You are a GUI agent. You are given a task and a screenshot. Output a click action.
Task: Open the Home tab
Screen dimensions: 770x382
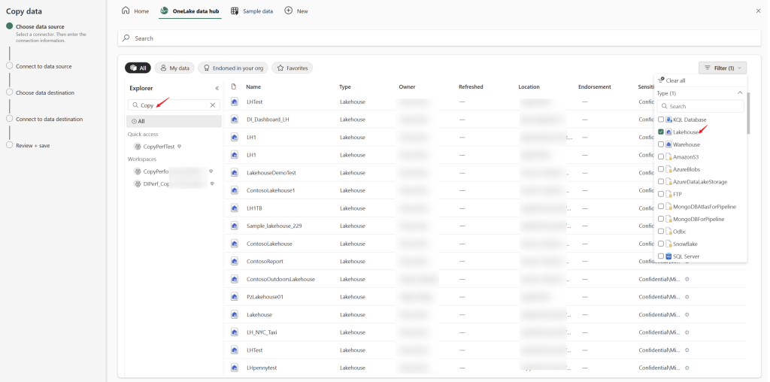135,11
